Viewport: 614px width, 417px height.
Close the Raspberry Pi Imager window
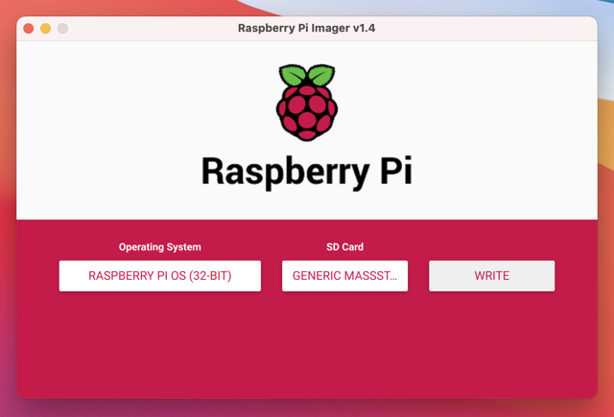[28, 28]
